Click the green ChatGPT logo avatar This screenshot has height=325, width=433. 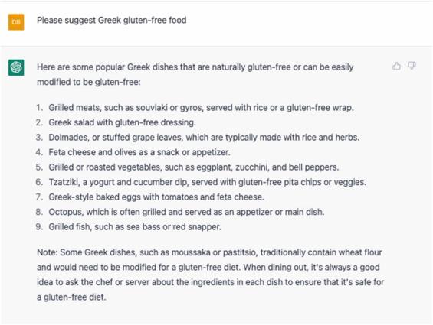[16, 67]
